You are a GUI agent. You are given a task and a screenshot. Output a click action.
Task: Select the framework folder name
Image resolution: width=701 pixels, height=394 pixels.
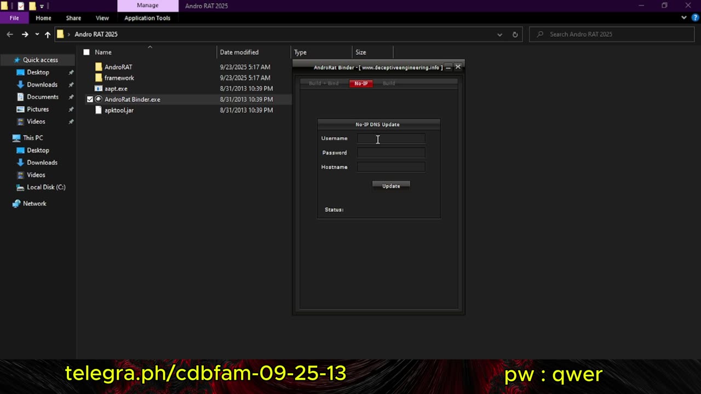coord(119,78)
